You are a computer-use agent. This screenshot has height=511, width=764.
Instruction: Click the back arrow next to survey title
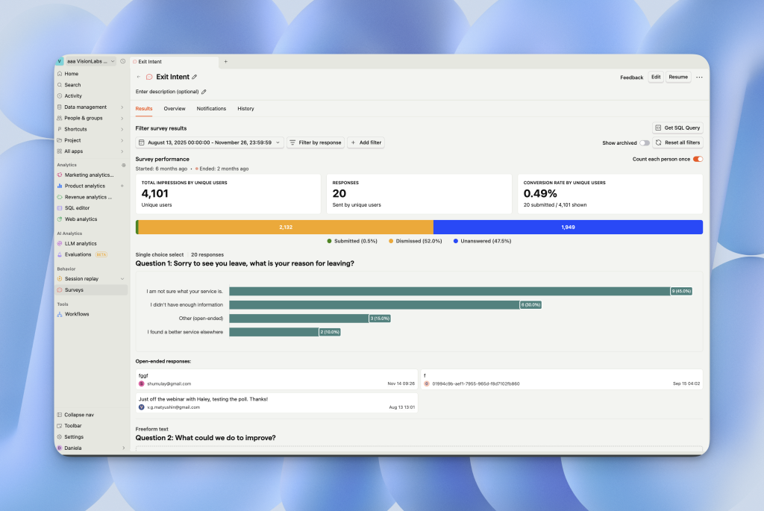139,77
